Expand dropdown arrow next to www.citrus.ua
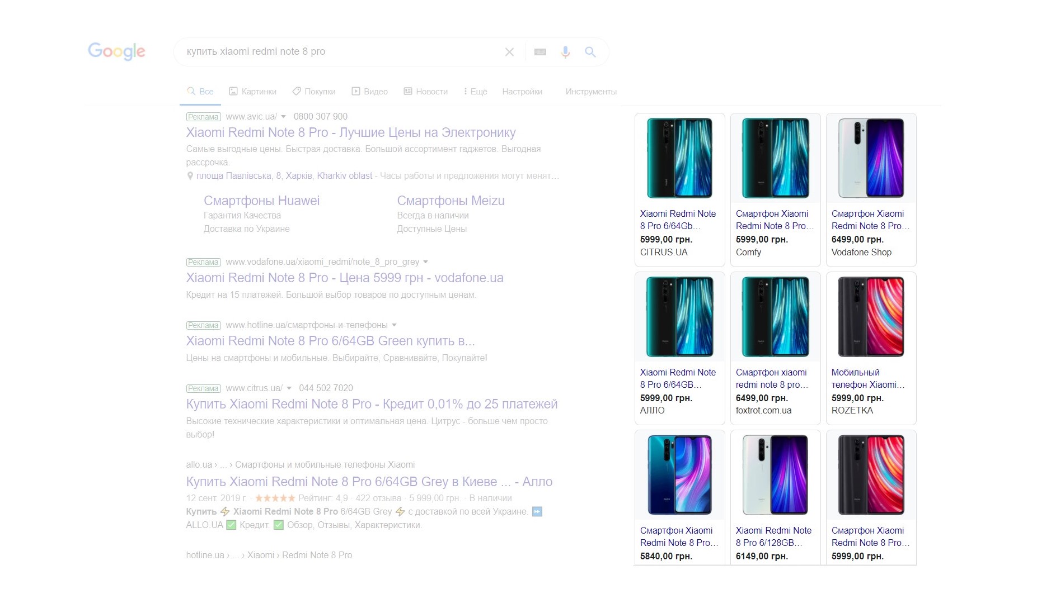This screenshot has height=599, width=1051. [289, 388]
